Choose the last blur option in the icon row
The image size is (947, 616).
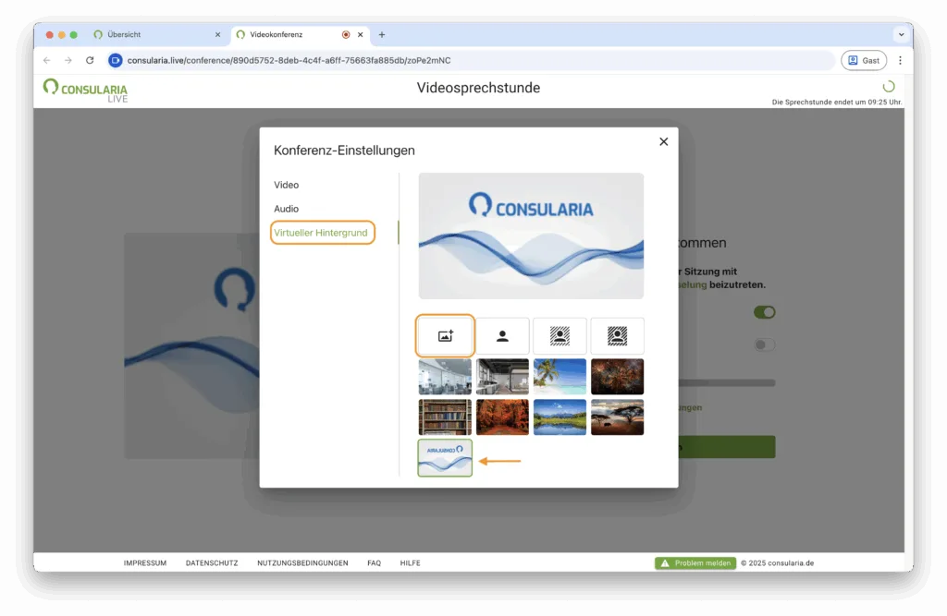[617, 336]
